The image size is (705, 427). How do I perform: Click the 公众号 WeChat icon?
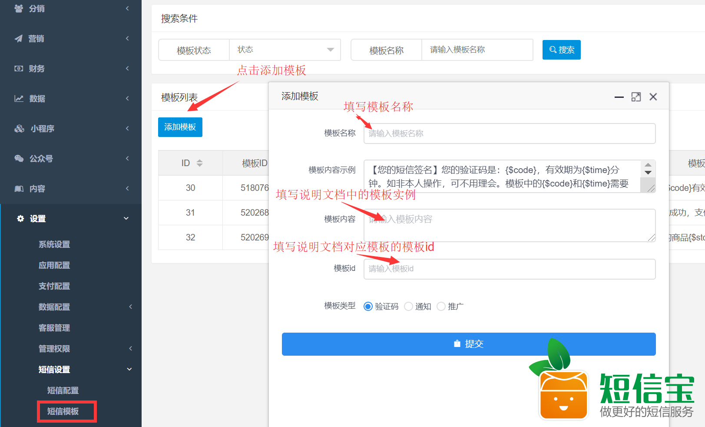pos(19,159)
